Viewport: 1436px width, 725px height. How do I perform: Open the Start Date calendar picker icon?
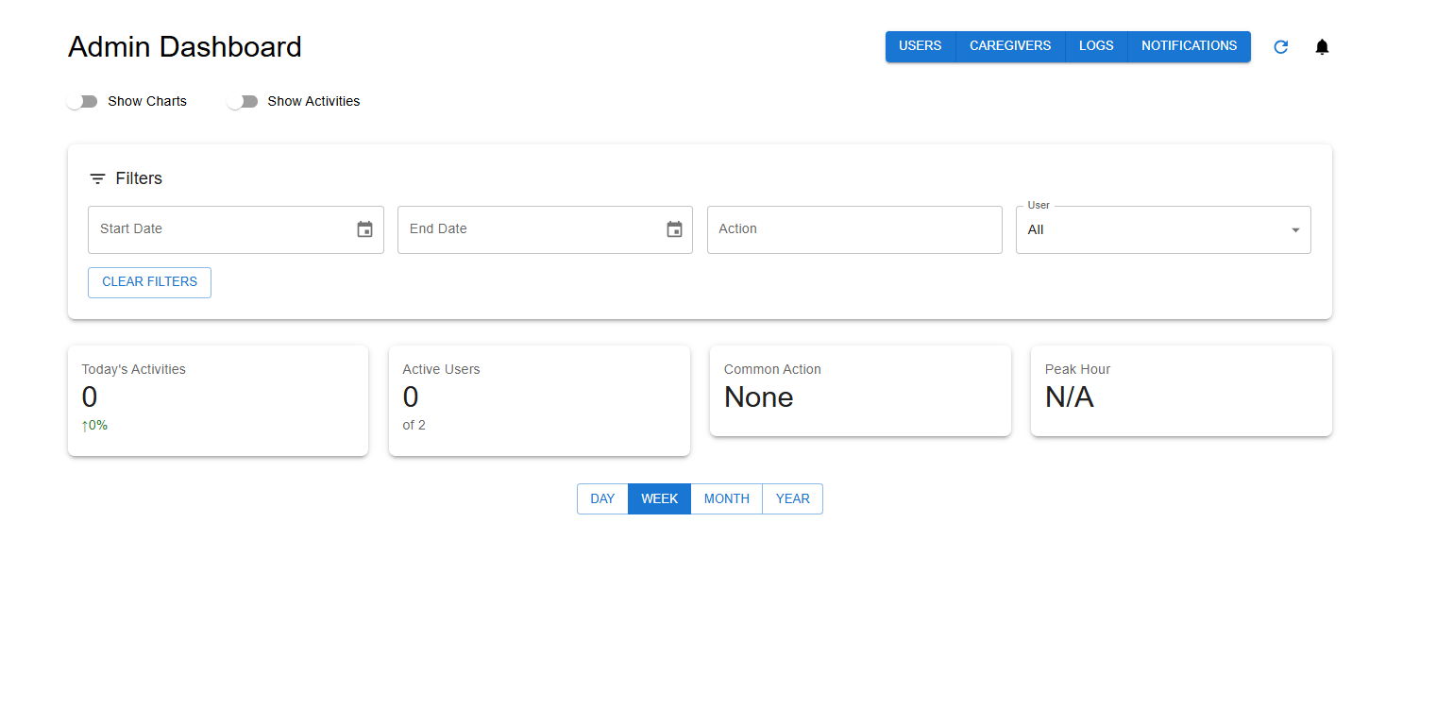point(364,228)
